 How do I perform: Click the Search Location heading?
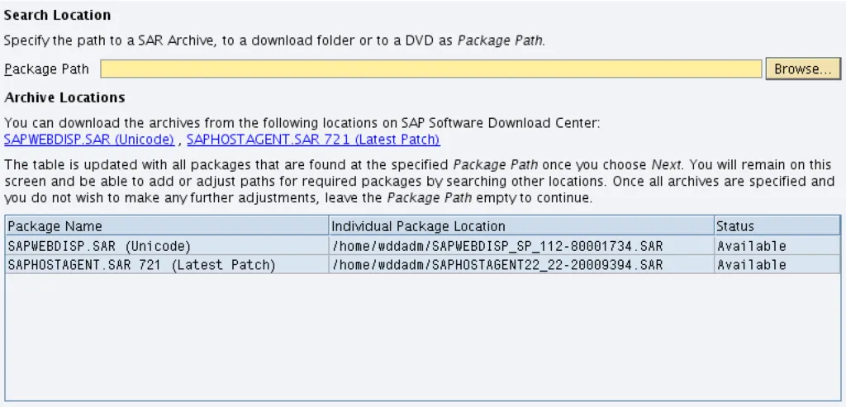[x=58, y=16]
